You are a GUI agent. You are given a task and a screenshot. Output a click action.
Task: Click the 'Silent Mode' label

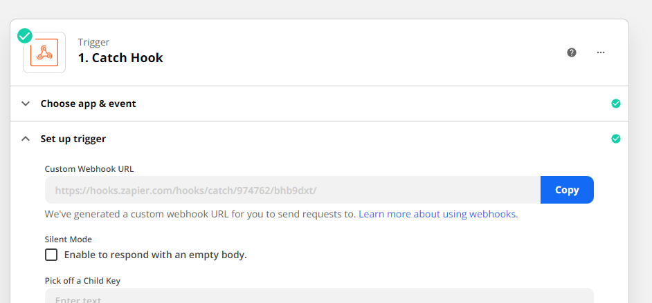69,240
